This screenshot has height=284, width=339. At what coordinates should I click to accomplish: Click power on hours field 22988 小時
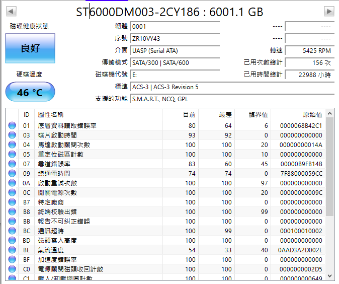click(x=310, y=75)
